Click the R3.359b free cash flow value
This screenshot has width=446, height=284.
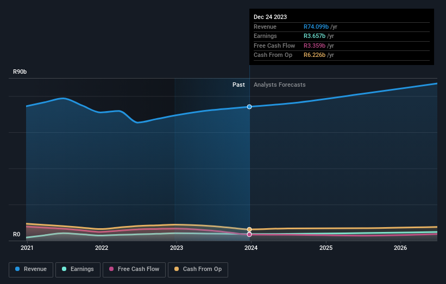click(x=315, y=46)
